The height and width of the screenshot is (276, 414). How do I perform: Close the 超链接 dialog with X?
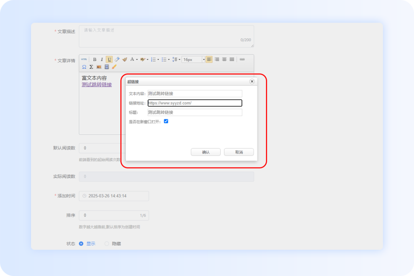point(252,81)
